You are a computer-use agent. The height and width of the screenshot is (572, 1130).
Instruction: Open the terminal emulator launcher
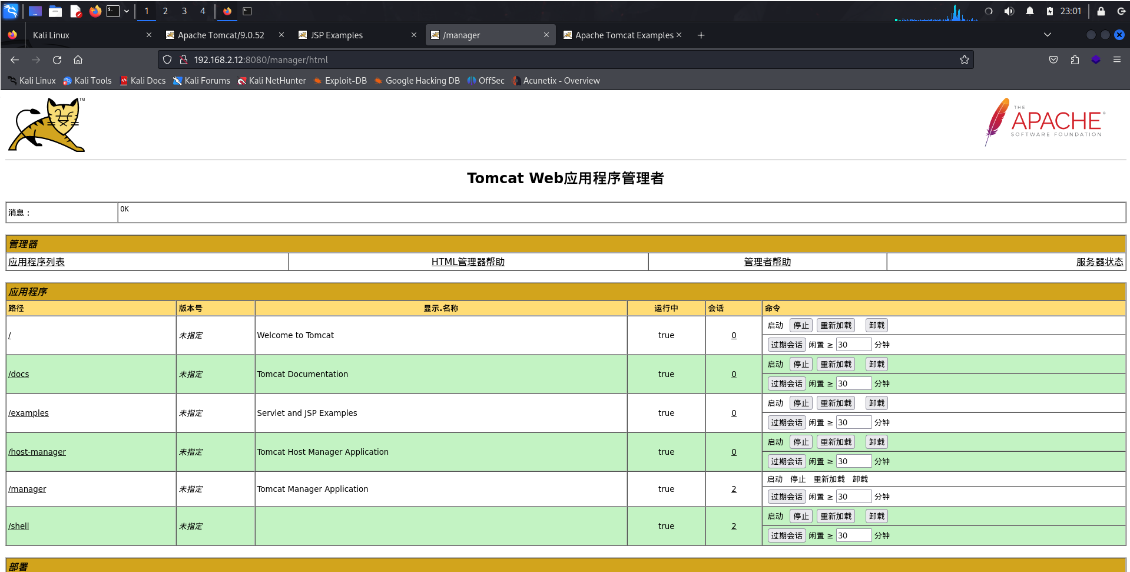tap(113, 11)
